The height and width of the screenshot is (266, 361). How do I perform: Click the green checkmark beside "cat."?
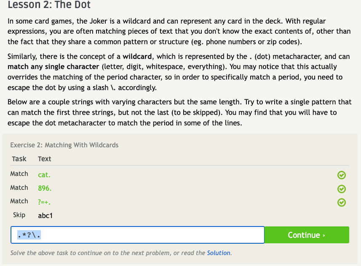click(x=342, y=175)
